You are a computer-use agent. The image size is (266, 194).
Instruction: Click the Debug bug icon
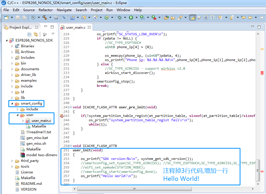point(120,17)
